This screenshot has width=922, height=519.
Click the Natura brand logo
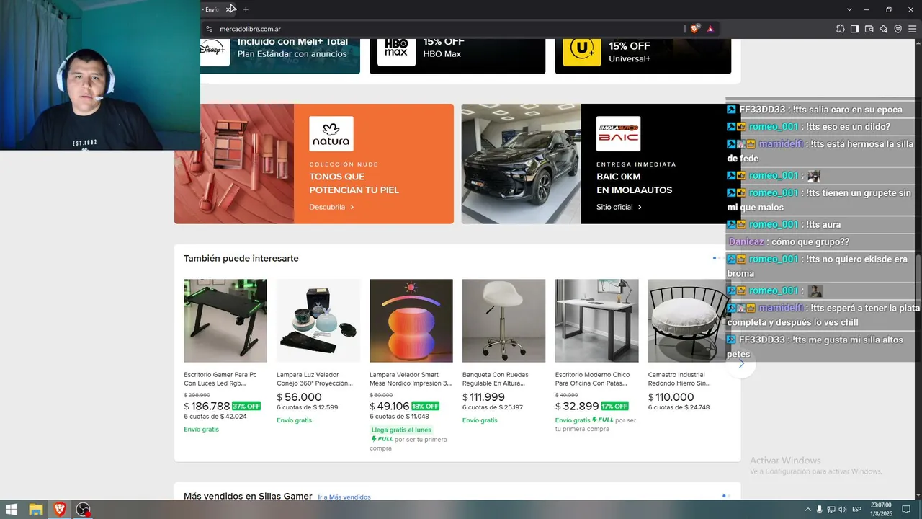click(x=331, y=133)
